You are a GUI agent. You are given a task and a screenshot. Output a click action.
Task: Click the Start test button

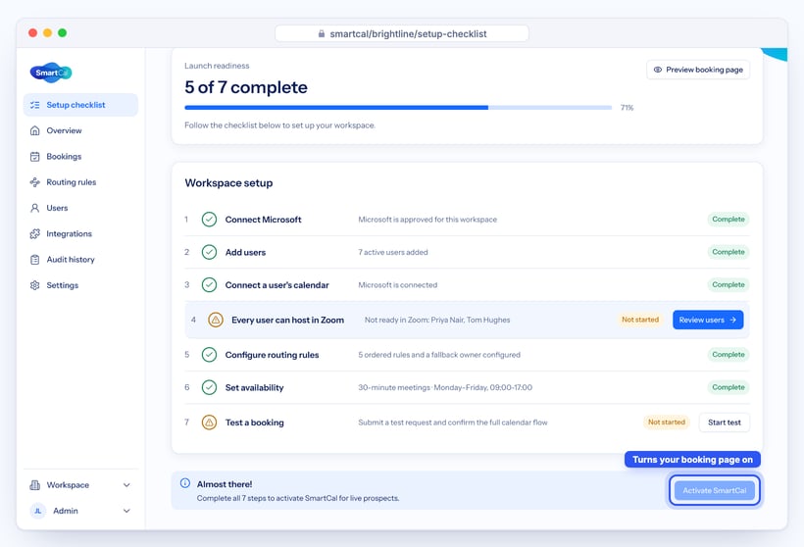724,423
